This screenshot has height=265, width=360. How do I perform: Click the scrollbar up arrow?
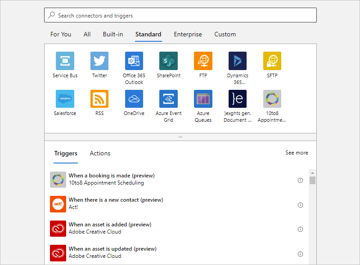coord(312,173)
